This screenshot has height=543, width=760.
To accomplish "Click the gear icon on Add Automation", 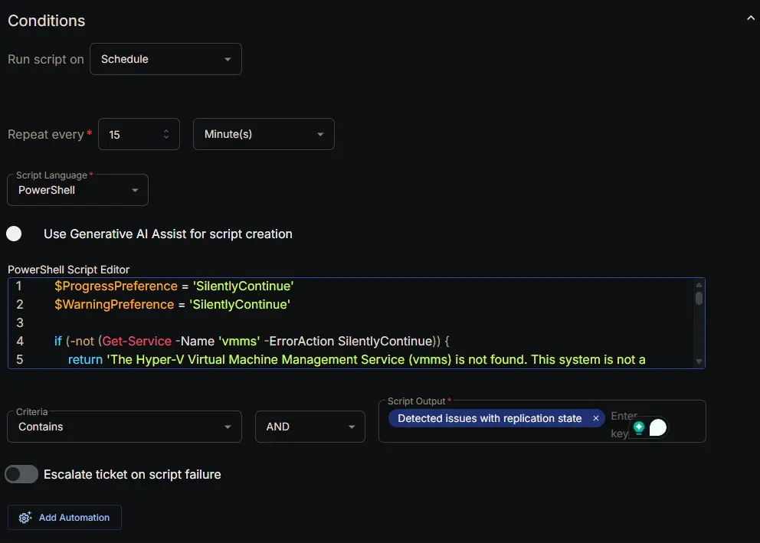I will (x=25, y=517).
